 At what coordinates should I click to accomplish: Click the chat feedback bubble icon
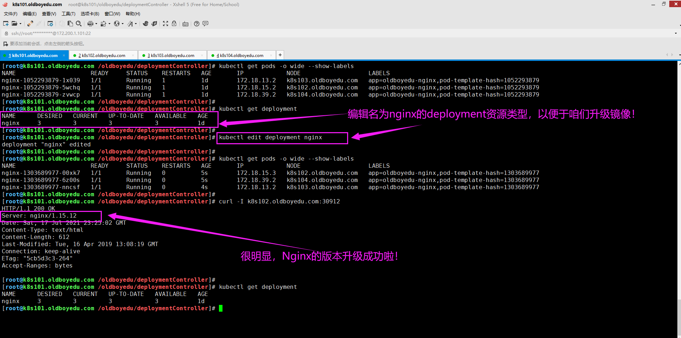(x=205, y=24)
